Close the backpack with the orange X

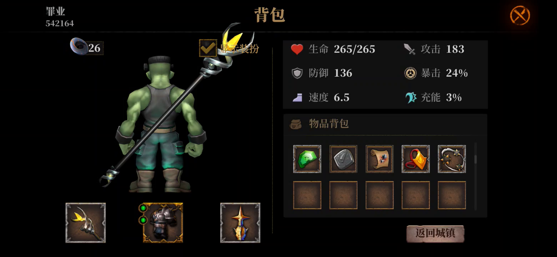520,16
